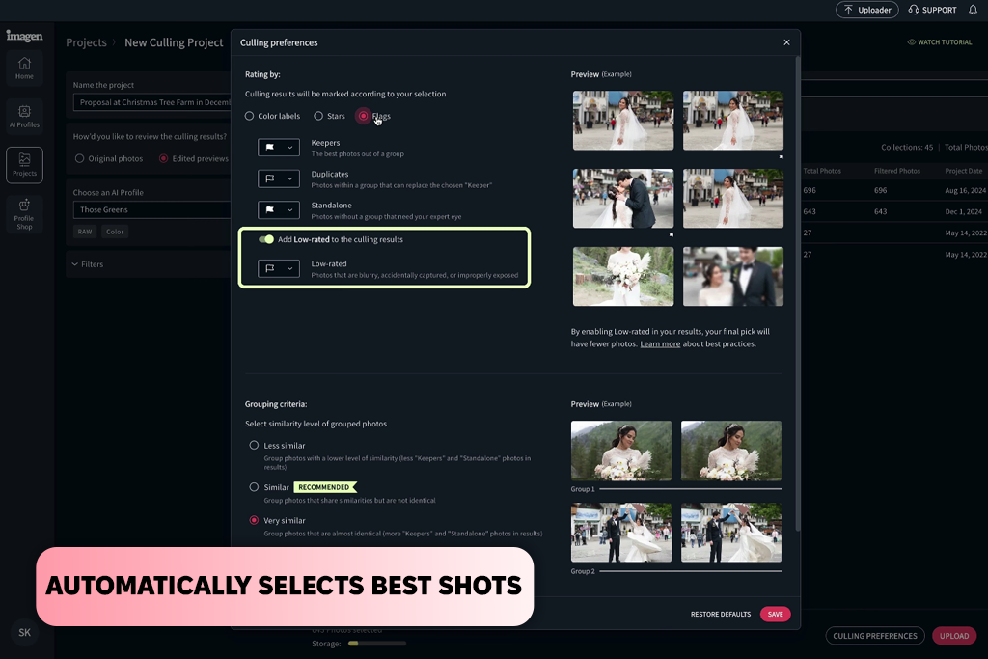Click kissing couple preview thumbnail

pyautogui.click(x=623, y=199)
